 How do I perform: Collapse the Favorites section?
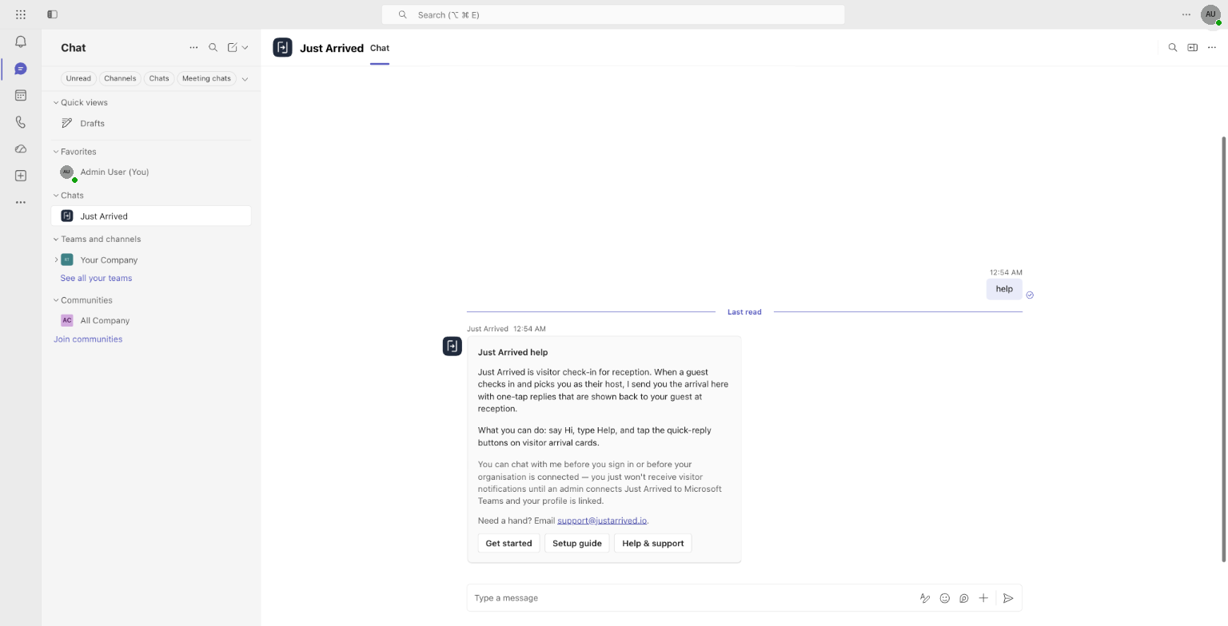tap(56, 152)
